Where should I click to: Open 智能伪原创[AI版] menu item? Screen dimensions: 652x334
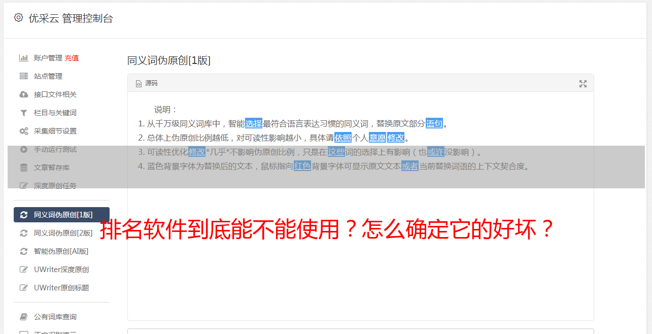(61, 251)
